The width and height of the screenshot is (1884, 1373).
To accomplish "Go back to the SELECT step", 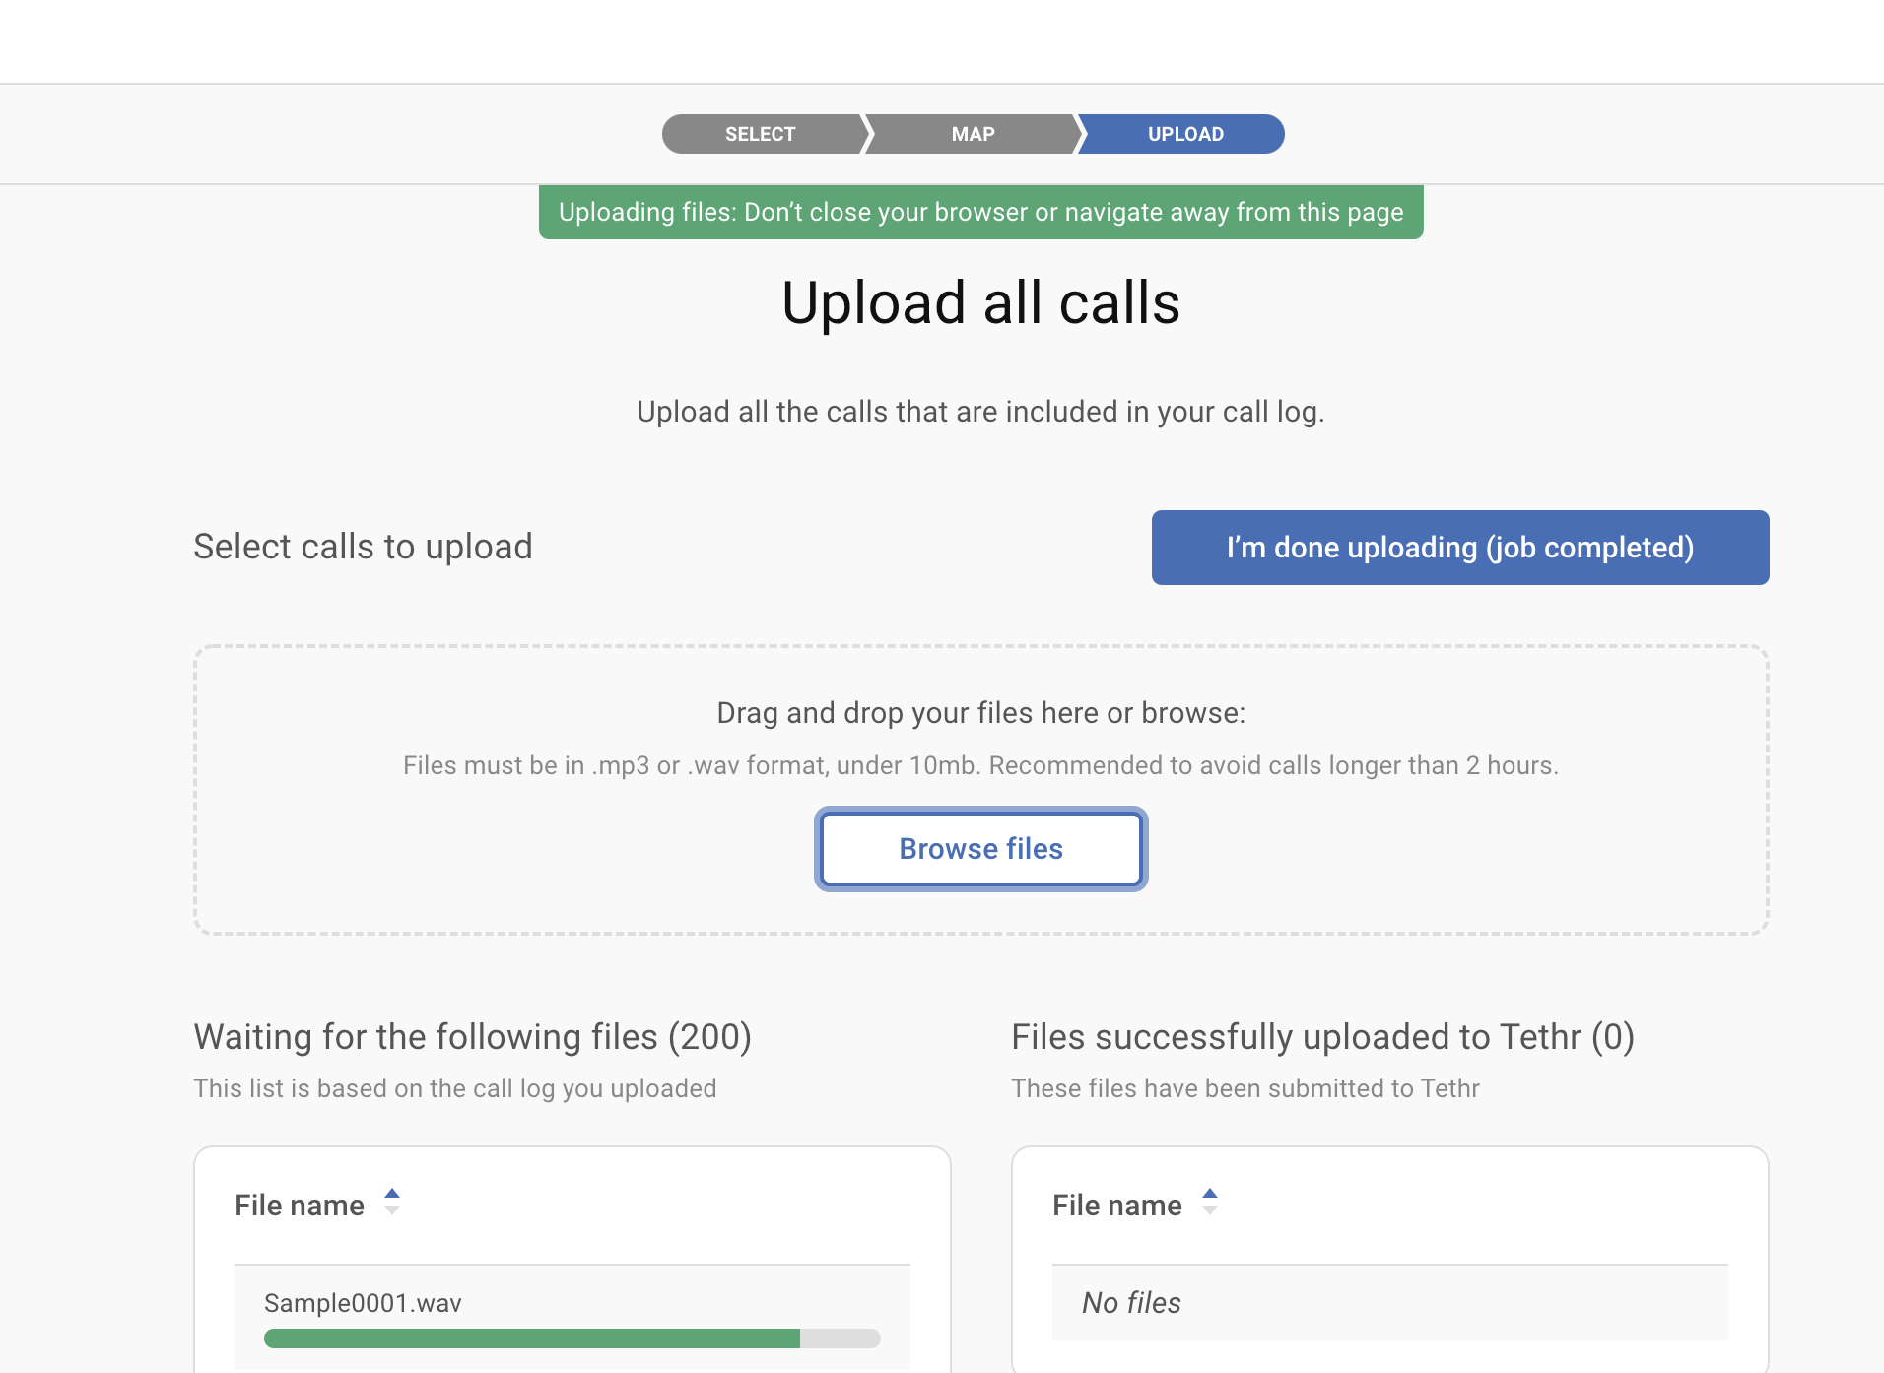I will (x=761, y=134).
